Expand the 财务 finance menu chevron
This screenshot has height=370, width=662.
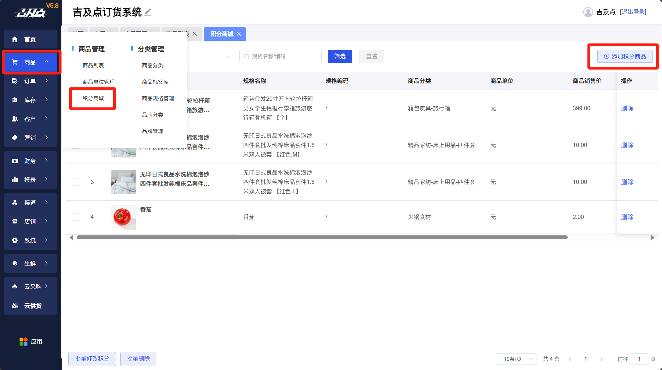pyautogui.click(x=46, y=160)
